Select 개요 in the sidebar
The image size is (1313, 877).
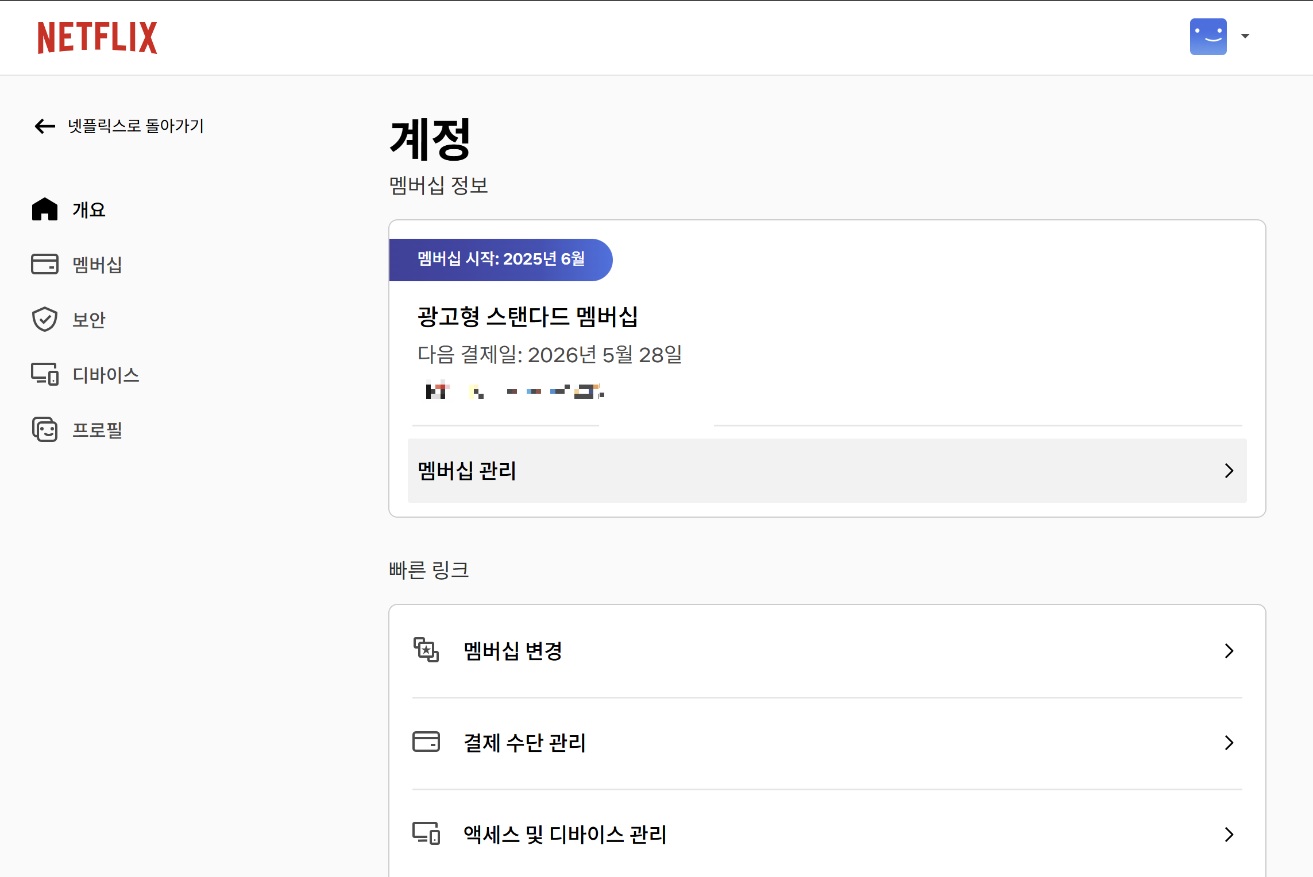(88, 210)
